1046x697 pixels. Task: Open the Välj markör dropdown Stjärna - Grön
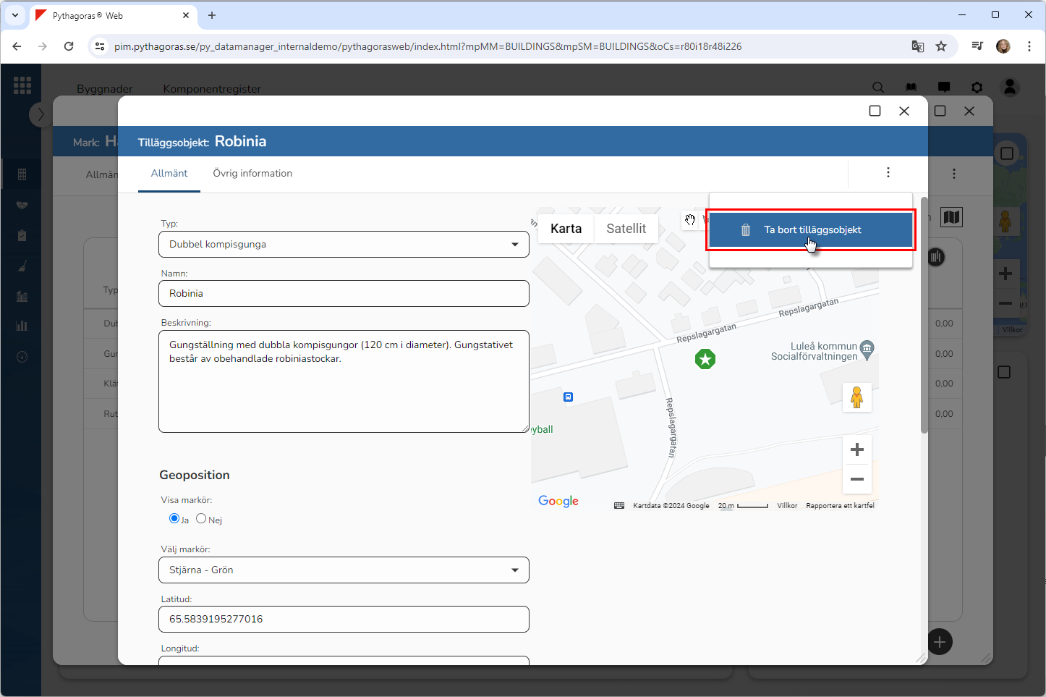344,570
